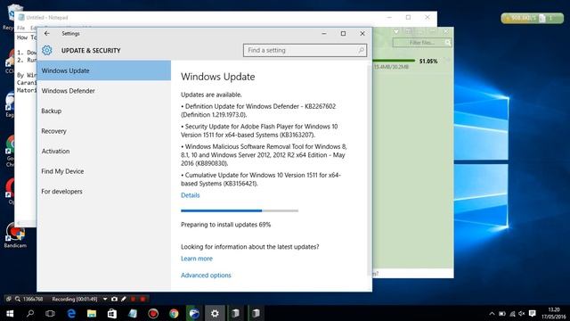Click the Updates are available text

pyautogui.click(x=211, y=95)
